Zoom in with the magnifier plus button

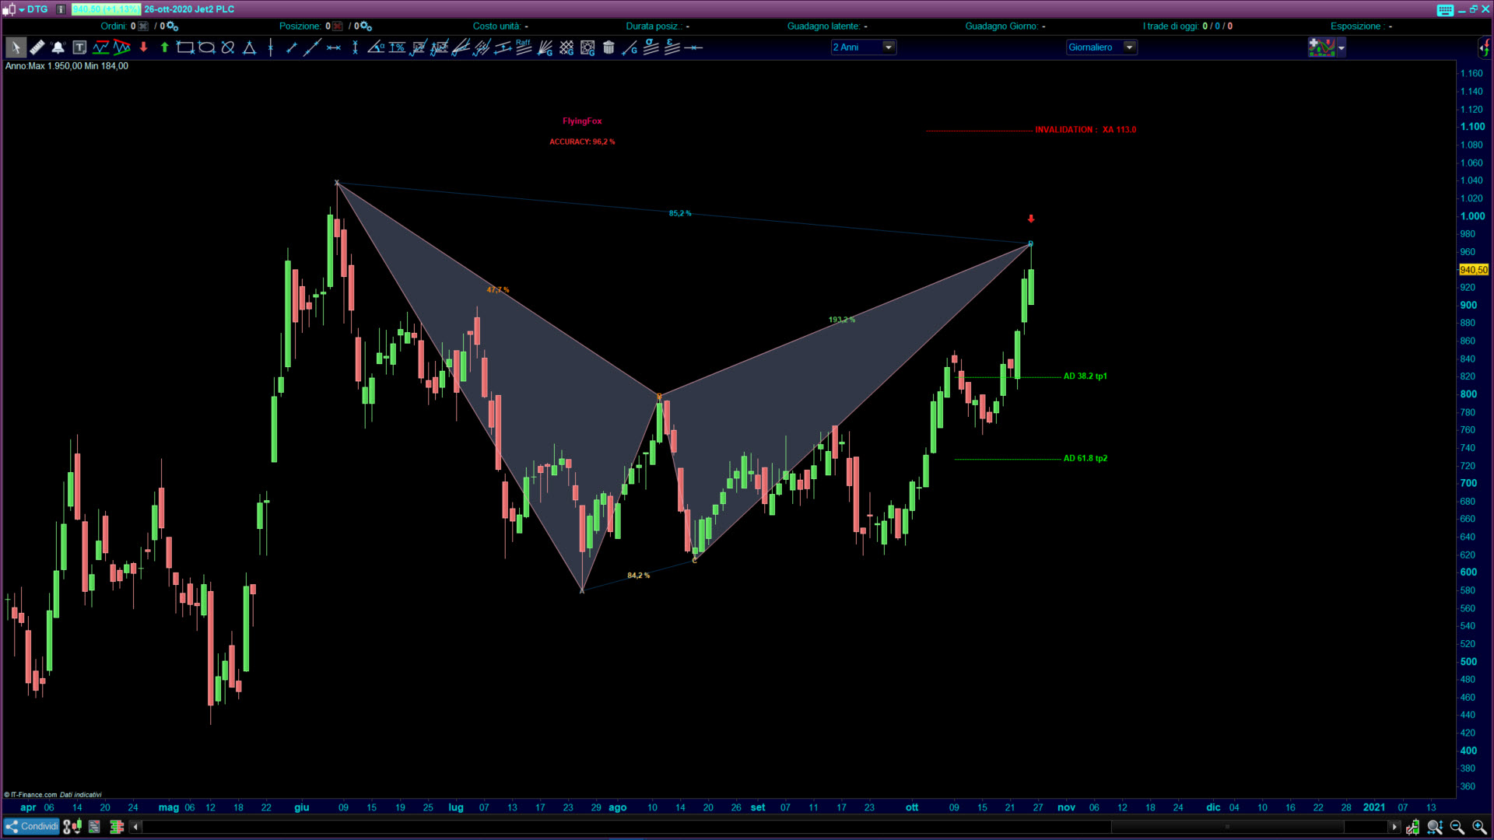click(x=1478, y=827)
